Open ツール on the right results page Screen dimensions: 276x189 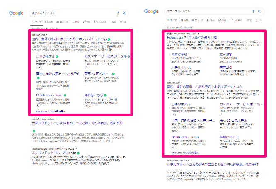point(259,20)
